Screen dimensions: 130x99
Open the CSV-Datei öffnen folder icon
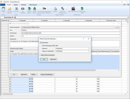click(x=10, y=9)
